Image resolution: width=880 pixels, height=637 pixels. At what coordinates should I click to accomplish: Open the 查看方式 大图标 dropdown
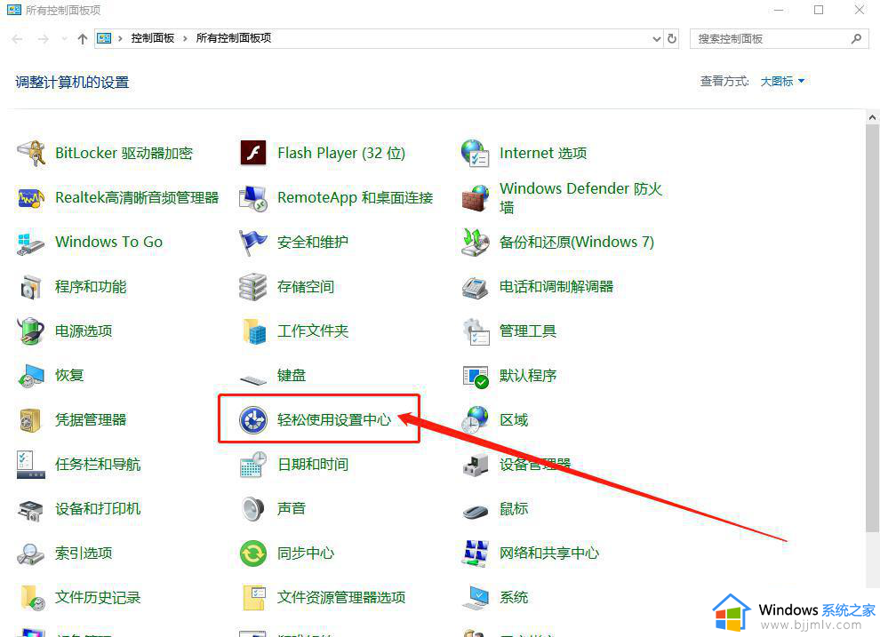point(783,82)
